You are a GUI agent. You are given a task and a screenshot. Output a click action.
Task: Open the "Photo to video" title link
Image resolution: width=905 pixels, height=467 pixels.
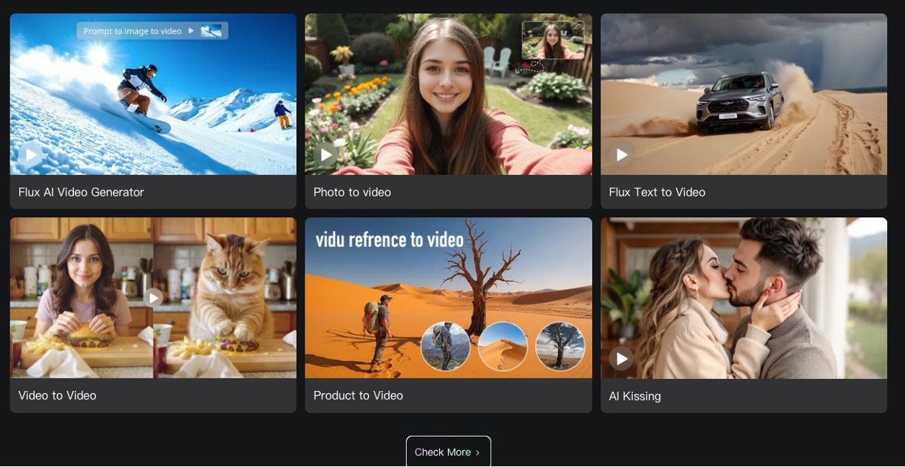tap(352, 192)
